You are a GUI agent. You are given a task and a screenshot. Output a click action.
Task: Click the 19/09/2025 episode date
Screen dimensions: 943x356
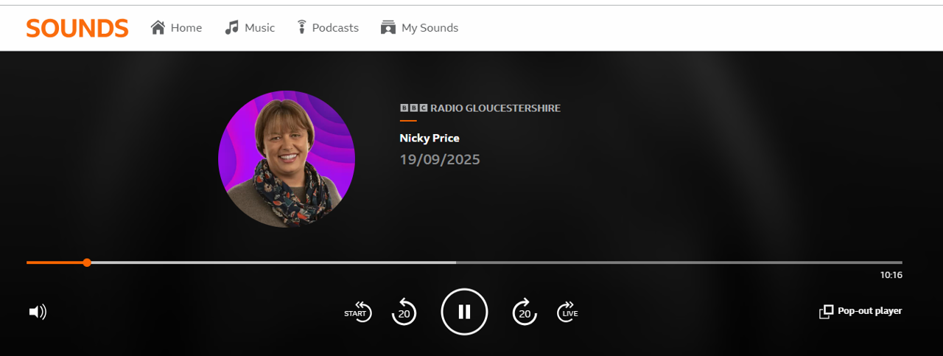coord(440,159)
